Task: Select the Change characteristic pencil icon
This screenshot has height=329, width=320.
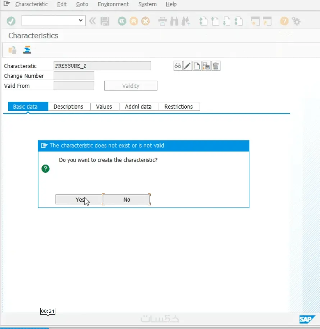Action: pyautogui.click(x=187, y=66)
